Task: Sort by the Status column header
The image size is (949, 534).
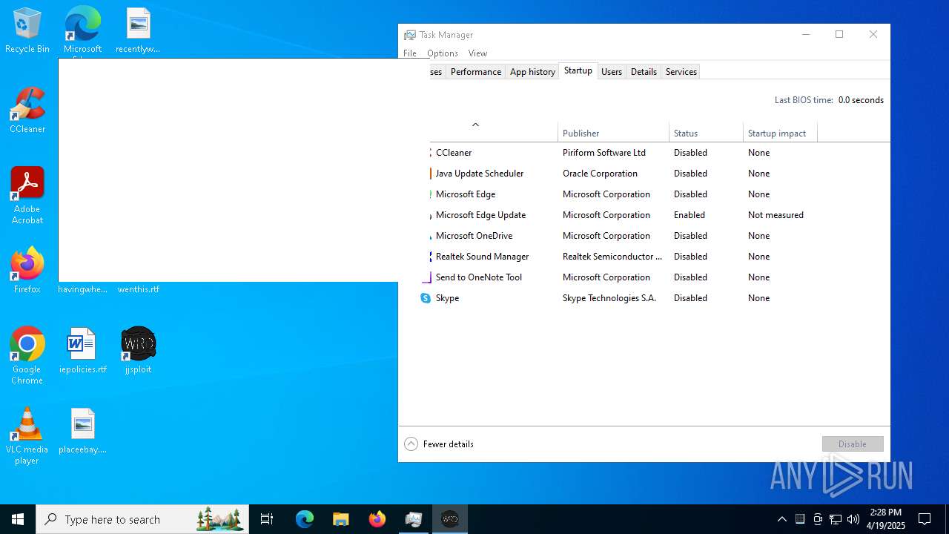Action: tap(706, 133)
